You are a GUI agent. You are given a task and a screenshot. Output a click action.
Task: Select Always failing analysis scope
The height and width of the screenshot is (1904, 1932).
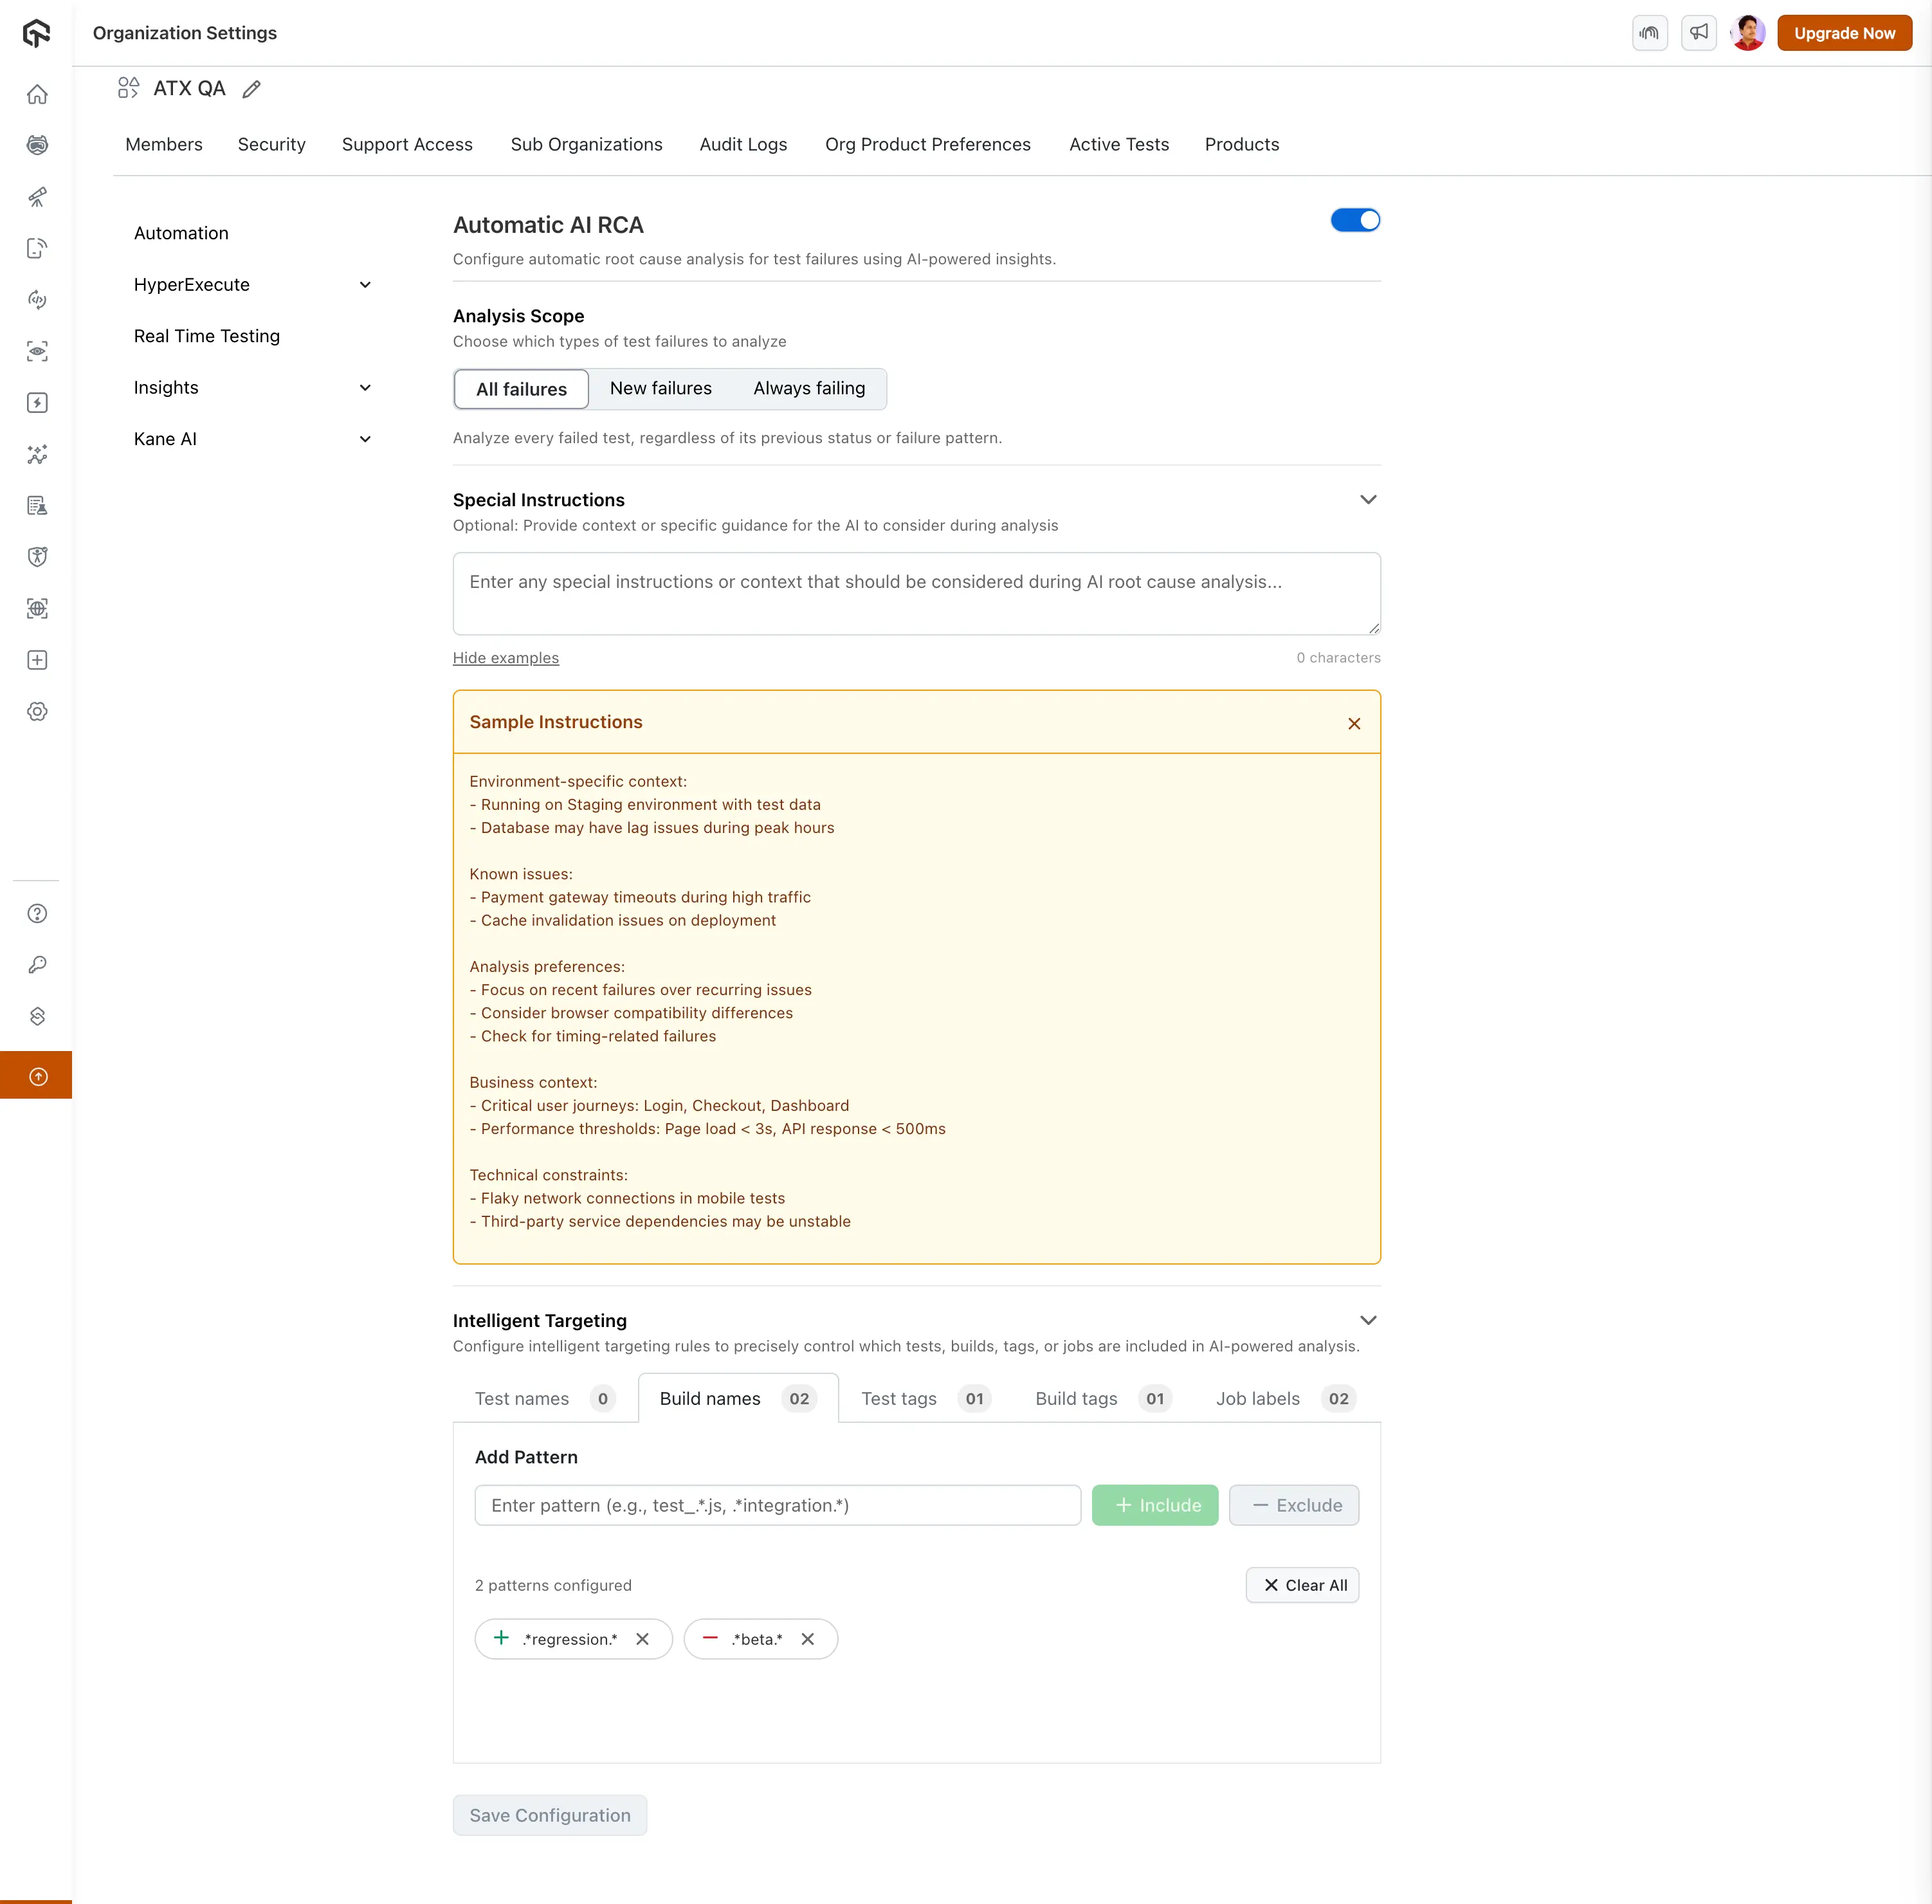808,388
